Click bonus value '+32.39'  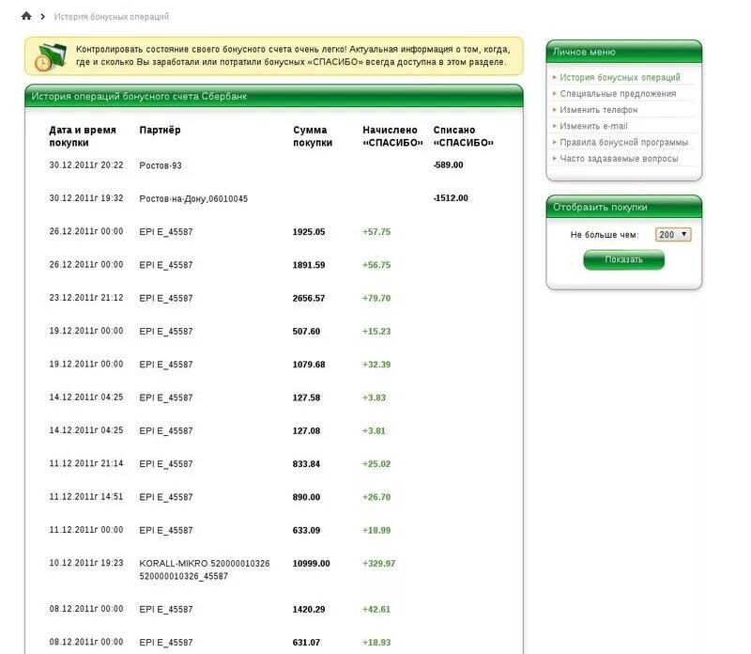click(376, 365)
